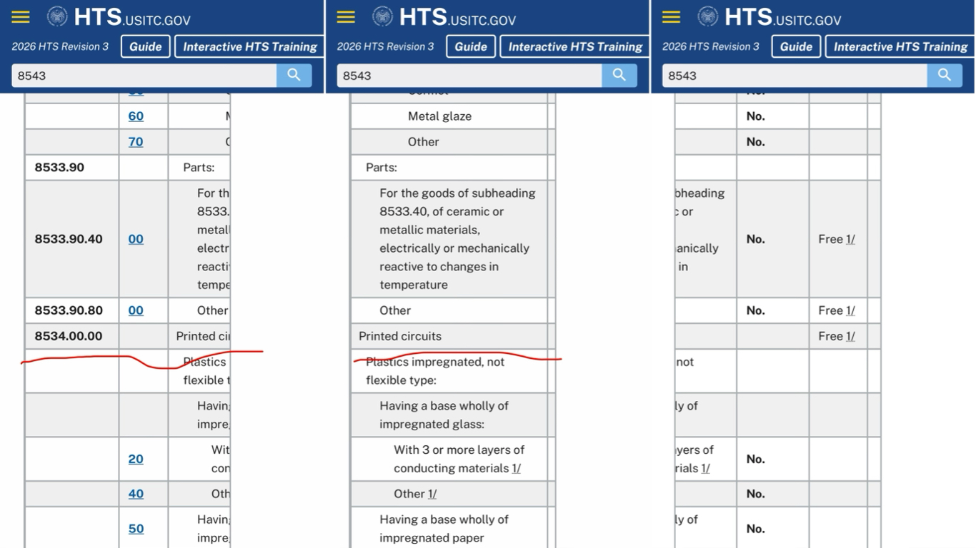This screenshot has height=548, width=976.
Task: Open the hamburger menu in the right panel
Action: pos(671,17)
